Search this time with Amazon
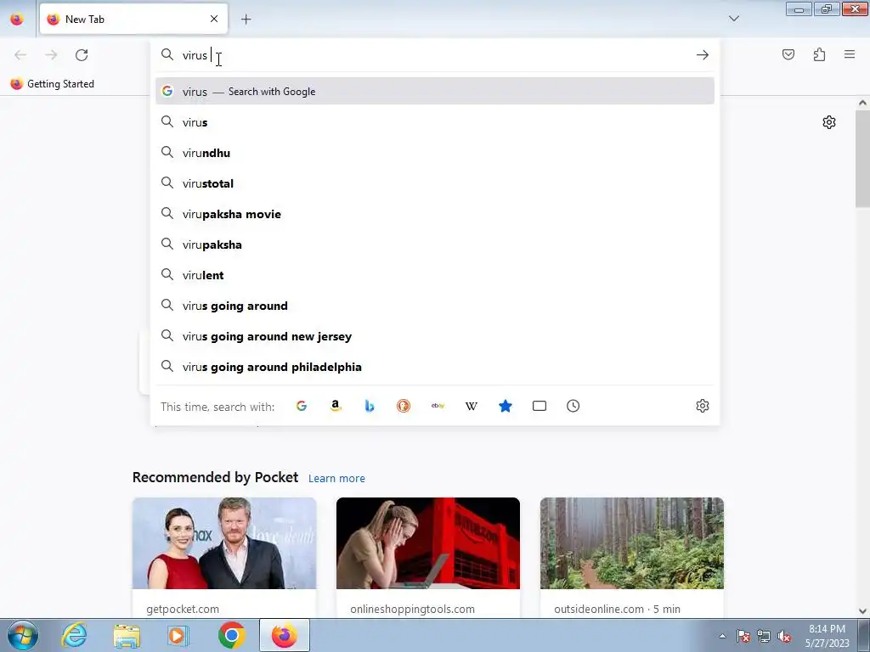The width and height of the screenshot is (870, 652). pos(335,406)
